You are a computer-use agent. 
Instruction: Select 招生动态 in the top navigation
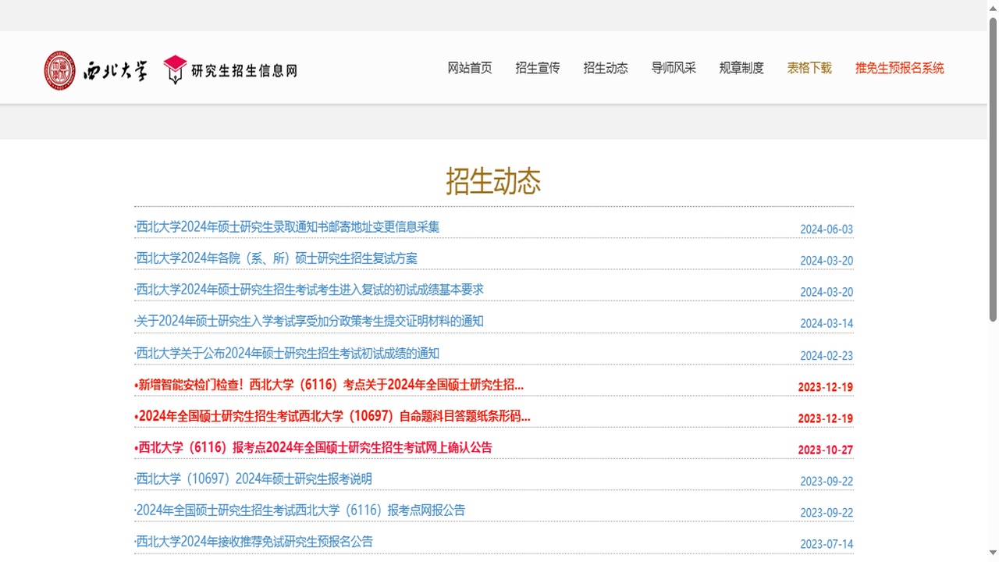[605, 68]
